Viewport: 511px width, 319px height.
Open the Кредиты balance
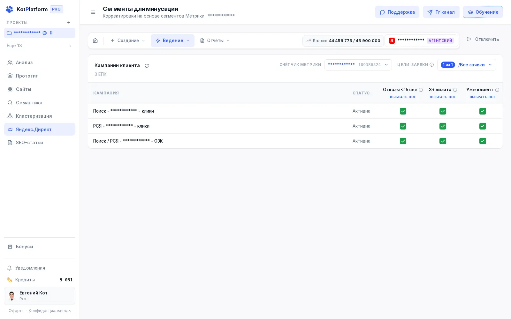40,280
